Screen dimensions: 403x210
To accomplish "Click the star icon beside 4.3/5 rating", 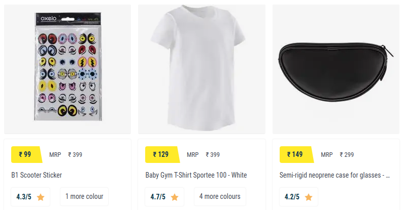I will (41, 197).
